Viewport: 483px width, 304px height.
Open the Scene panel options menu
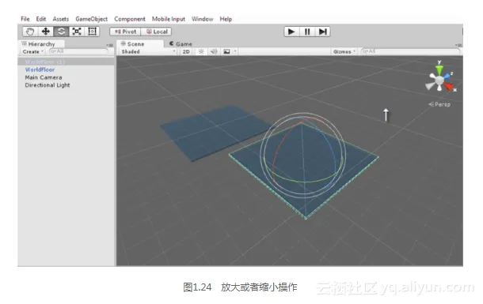click(x=458, y=45)
